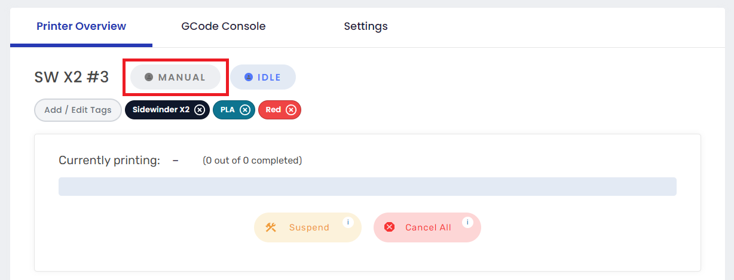Screen dimensions: 734x280
Task: Click the SW X2 #3 printer name
Action: (72, 78)
